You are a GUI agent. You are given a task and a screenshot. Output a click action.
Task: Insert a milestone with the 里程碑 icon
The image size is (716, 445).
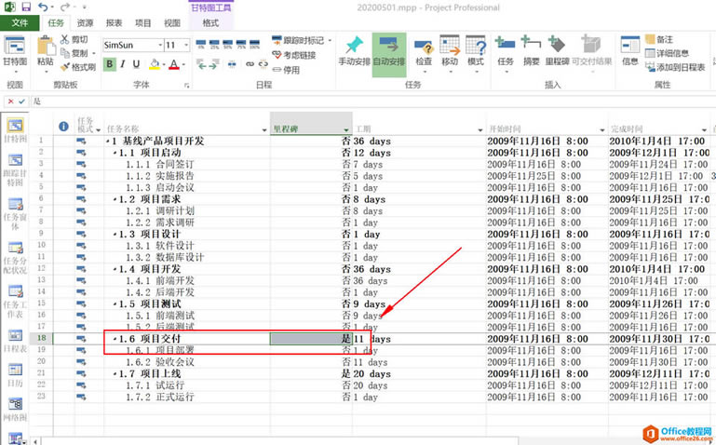click(559, 45)
